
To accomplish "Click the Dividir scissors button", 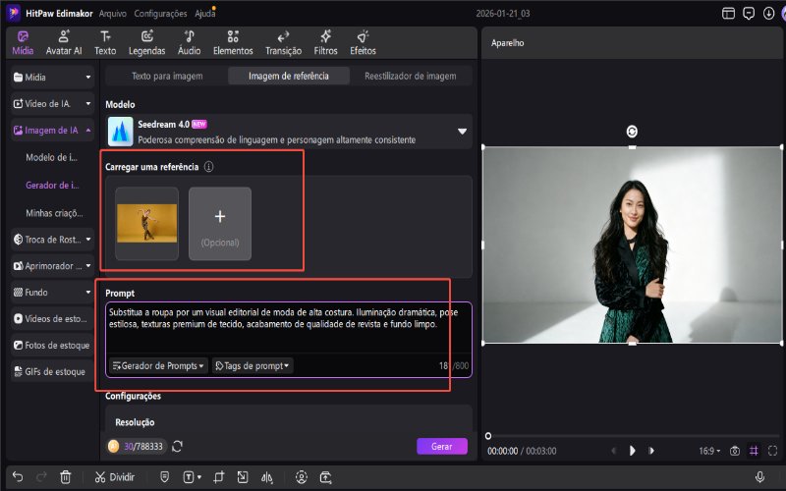I will click(115, 477).
